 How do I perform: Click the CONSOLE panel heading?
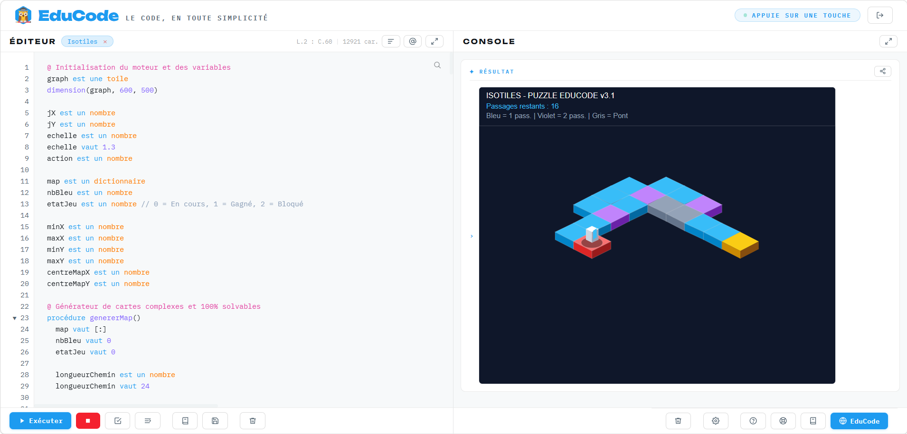pos(489,41)
